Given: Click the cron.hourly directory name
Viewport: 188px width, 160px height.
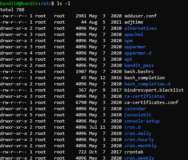Looking at the screenshot, I should pyautogui.click(x=139, y=140).
